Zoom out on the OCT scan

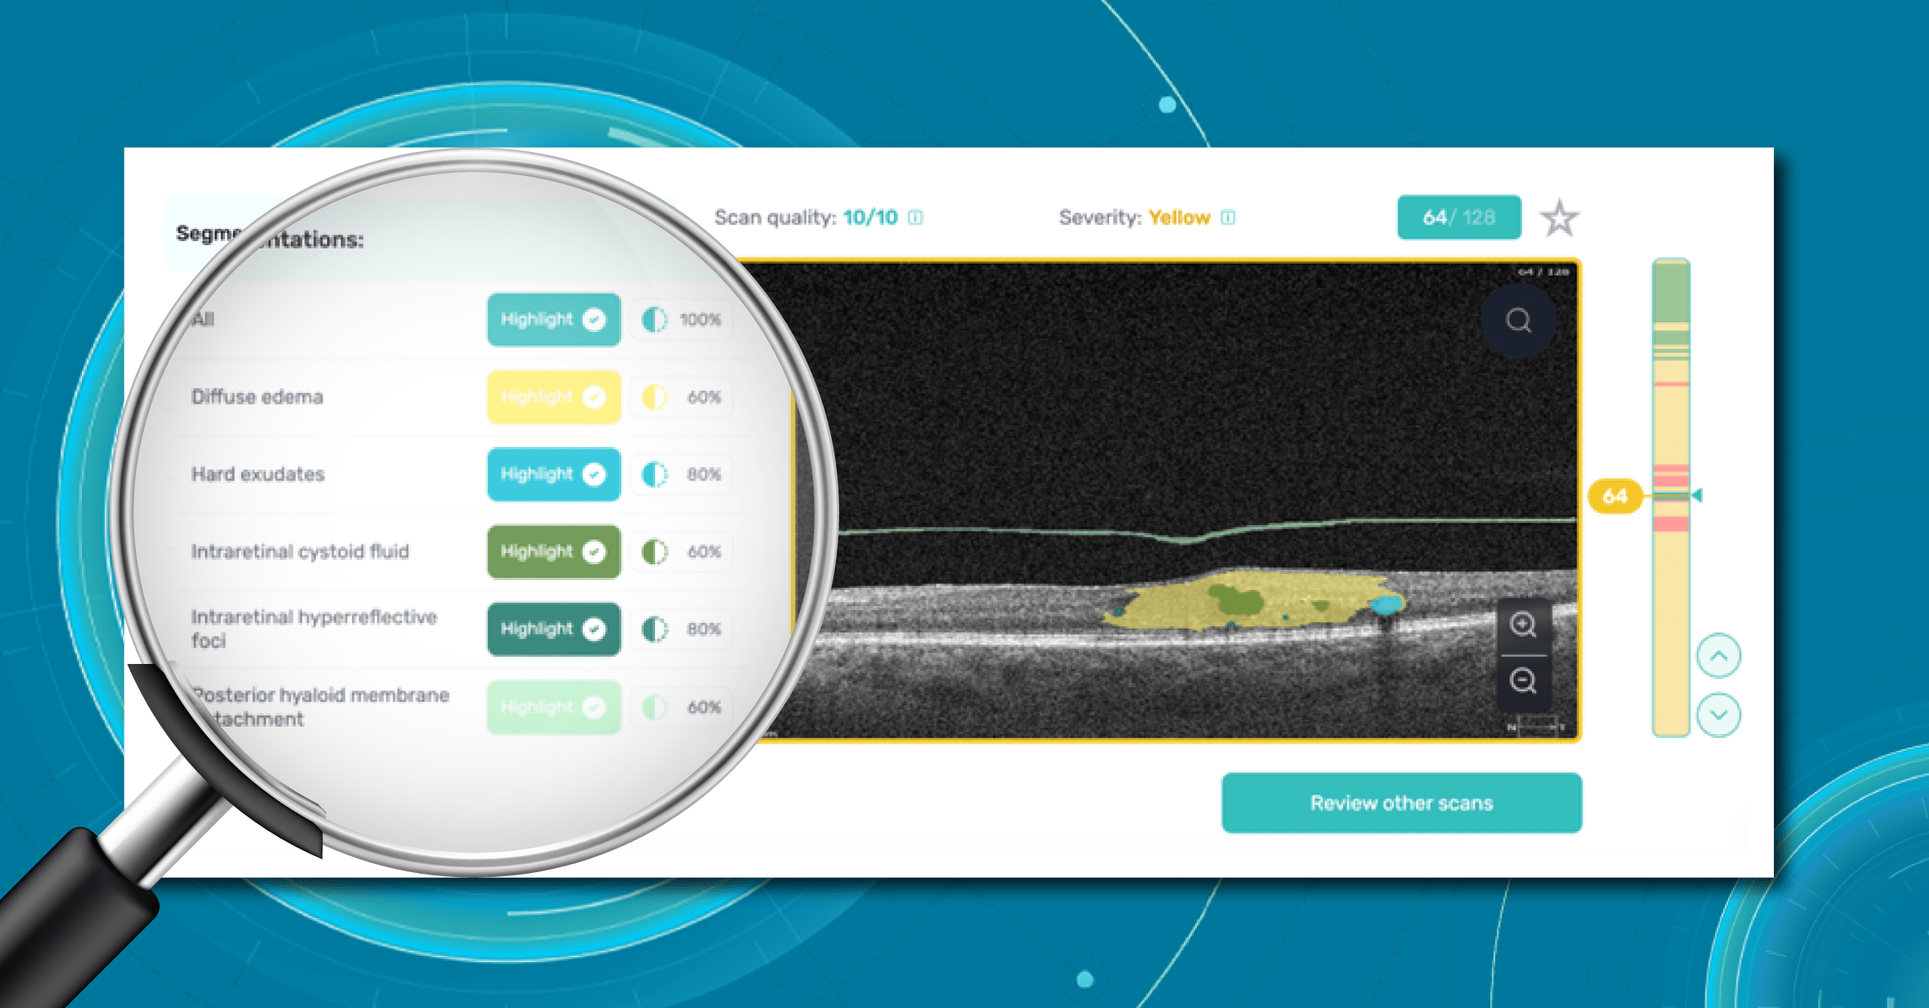point(1523,682)
